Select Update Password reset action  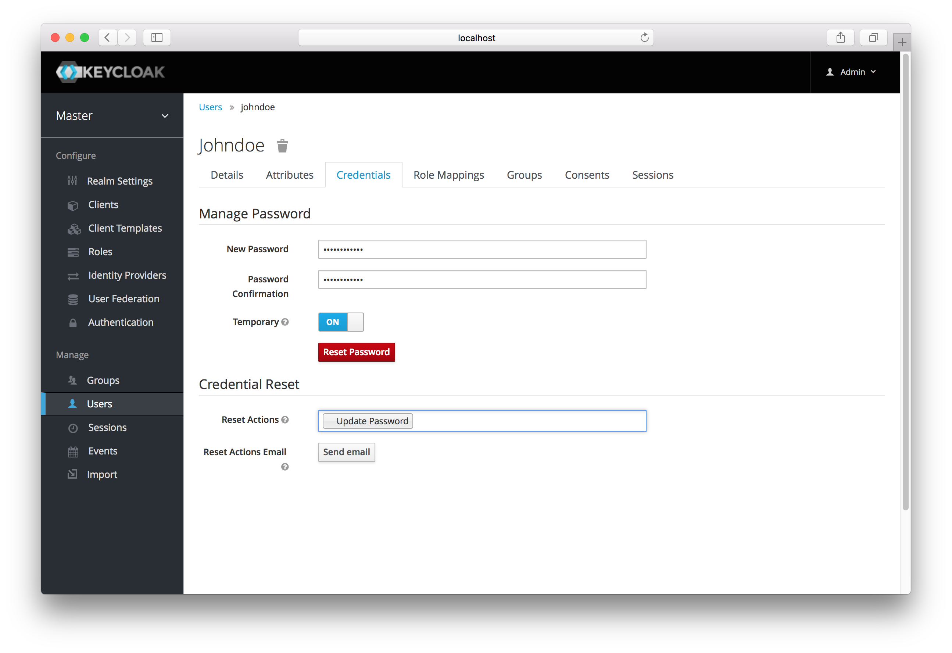369,421
